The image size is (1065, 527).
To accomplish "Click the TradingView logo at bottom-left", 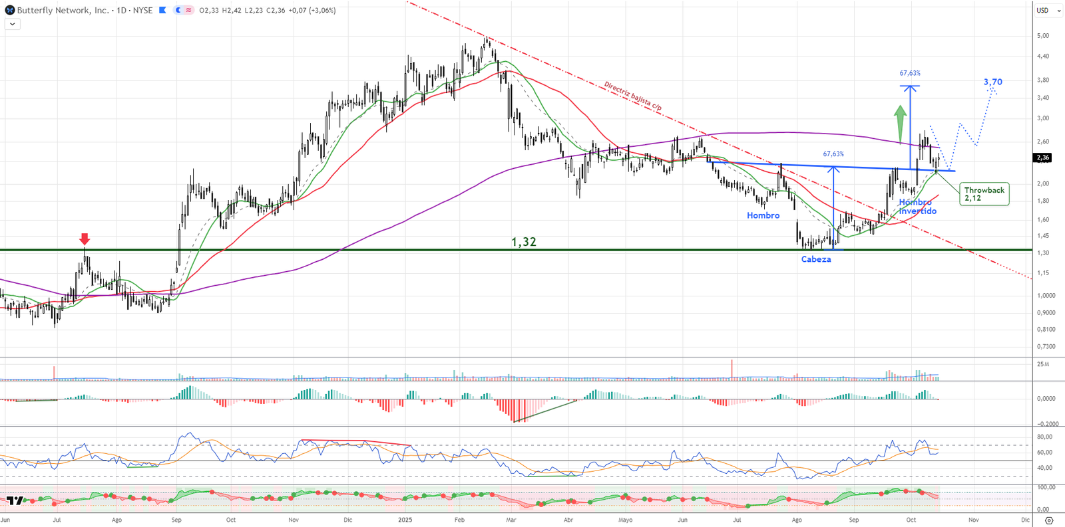I will tap(15, 500).
